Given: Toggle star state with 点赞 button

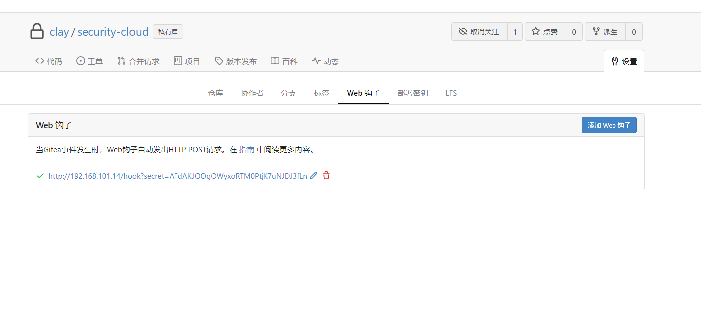Looking at the screenshot, I should pos(545,31).
